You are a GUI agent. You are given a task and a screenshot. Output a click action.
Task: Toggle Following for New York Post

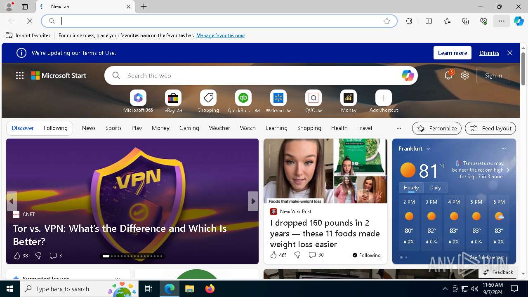coord(366,255)
